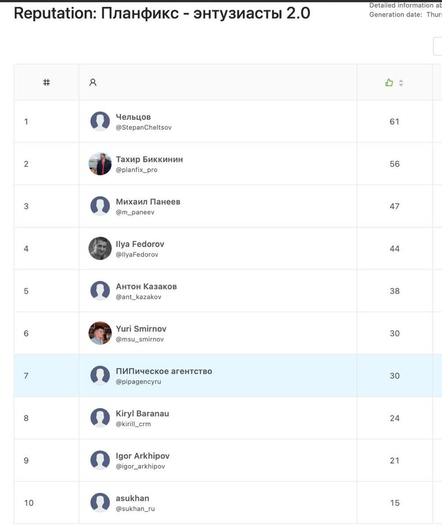Open Чельцов's default avatar
The image size is (442, 528).
pos(100,121)
